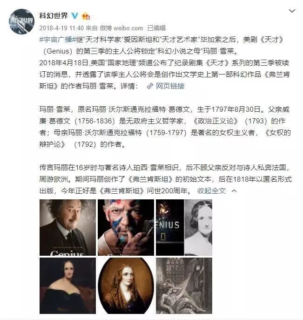303x320 pixels.
Task: Open the 科幻世界 profile avatar
Action: pos(21,21)
